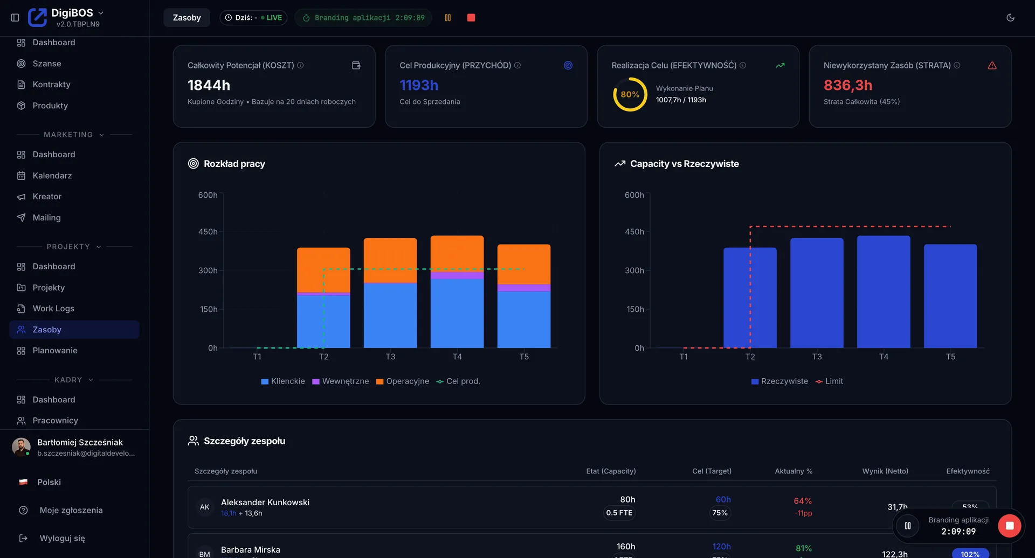Toggle the sidebar collapse icon
Viewport: 1035px width, 558px height.
[15, 18]
